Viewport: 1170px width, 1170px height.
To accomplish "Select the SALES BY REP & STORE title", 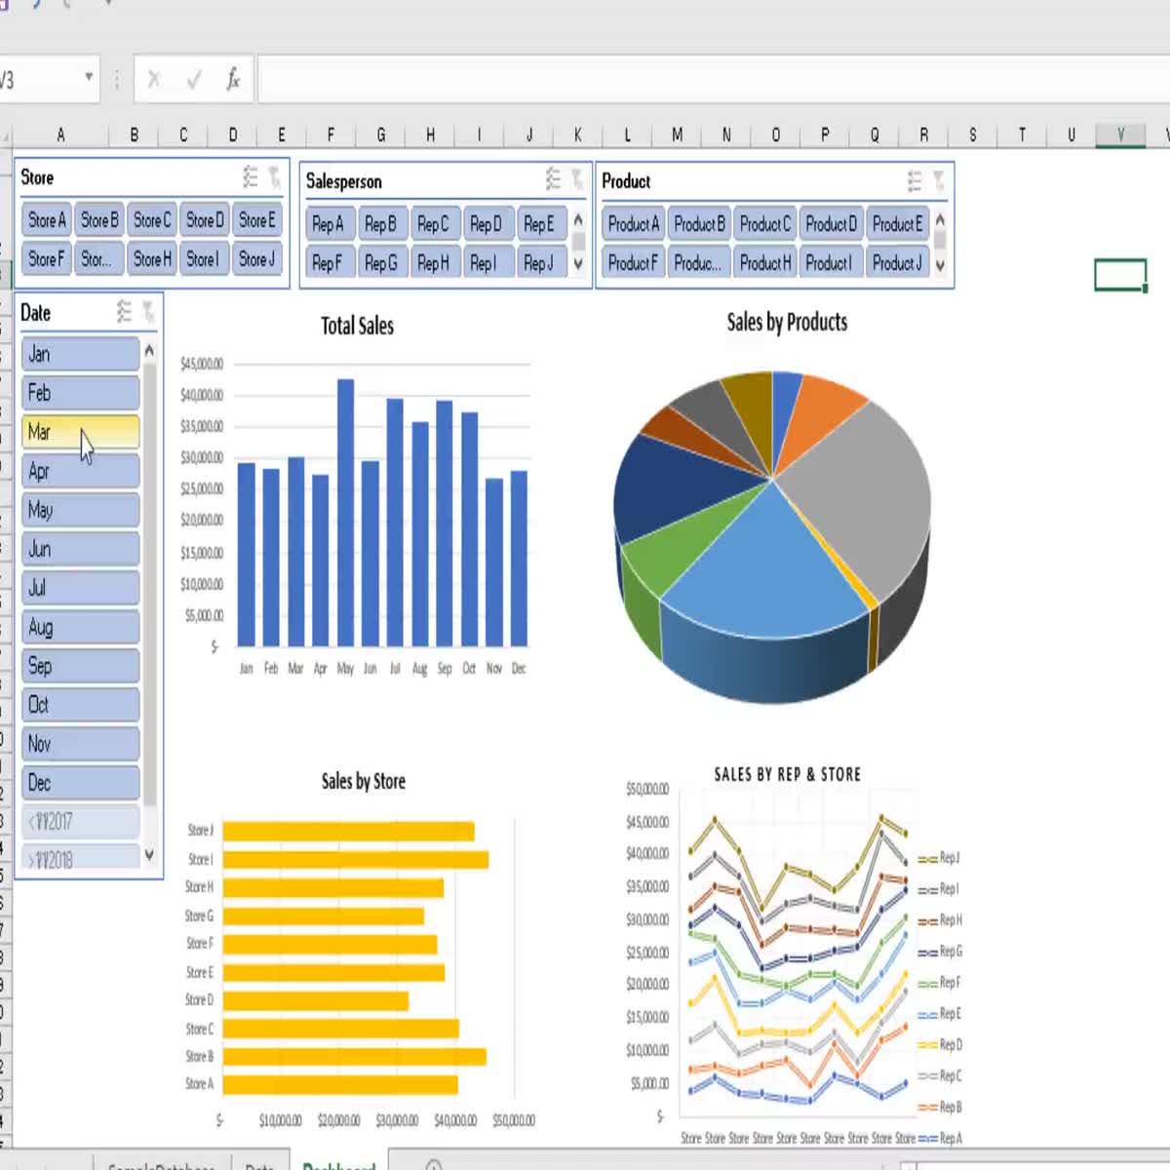I will (x=787, y=774).
